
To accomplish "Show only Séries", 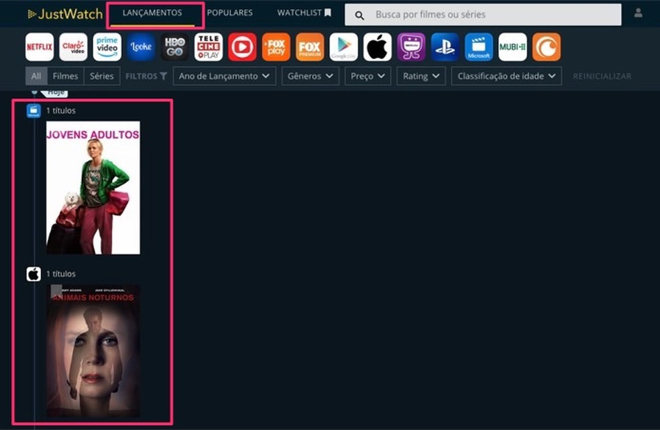I will tap(102, 76).
